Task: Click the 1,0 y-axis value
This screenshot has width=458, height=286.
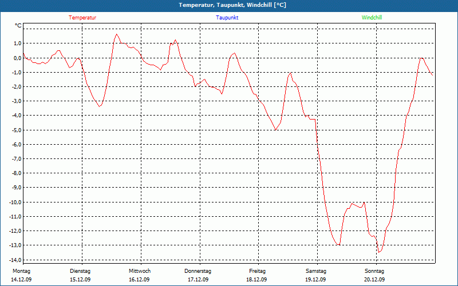Action: [17, 43]
